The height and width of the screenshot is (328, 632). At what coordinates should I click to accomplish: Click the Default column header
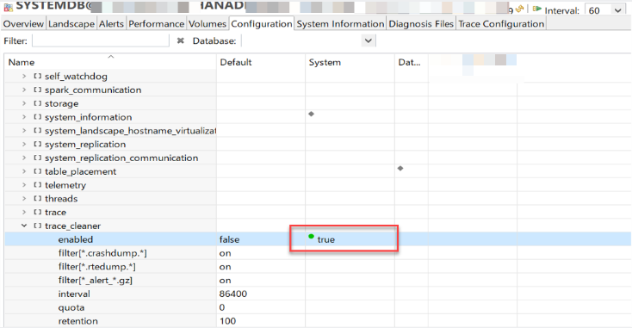(x=261, y=62)
